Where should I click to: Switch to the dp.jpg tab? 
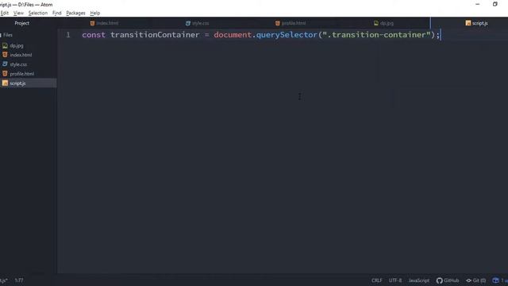pyautogui.click(x=383, y=23)
